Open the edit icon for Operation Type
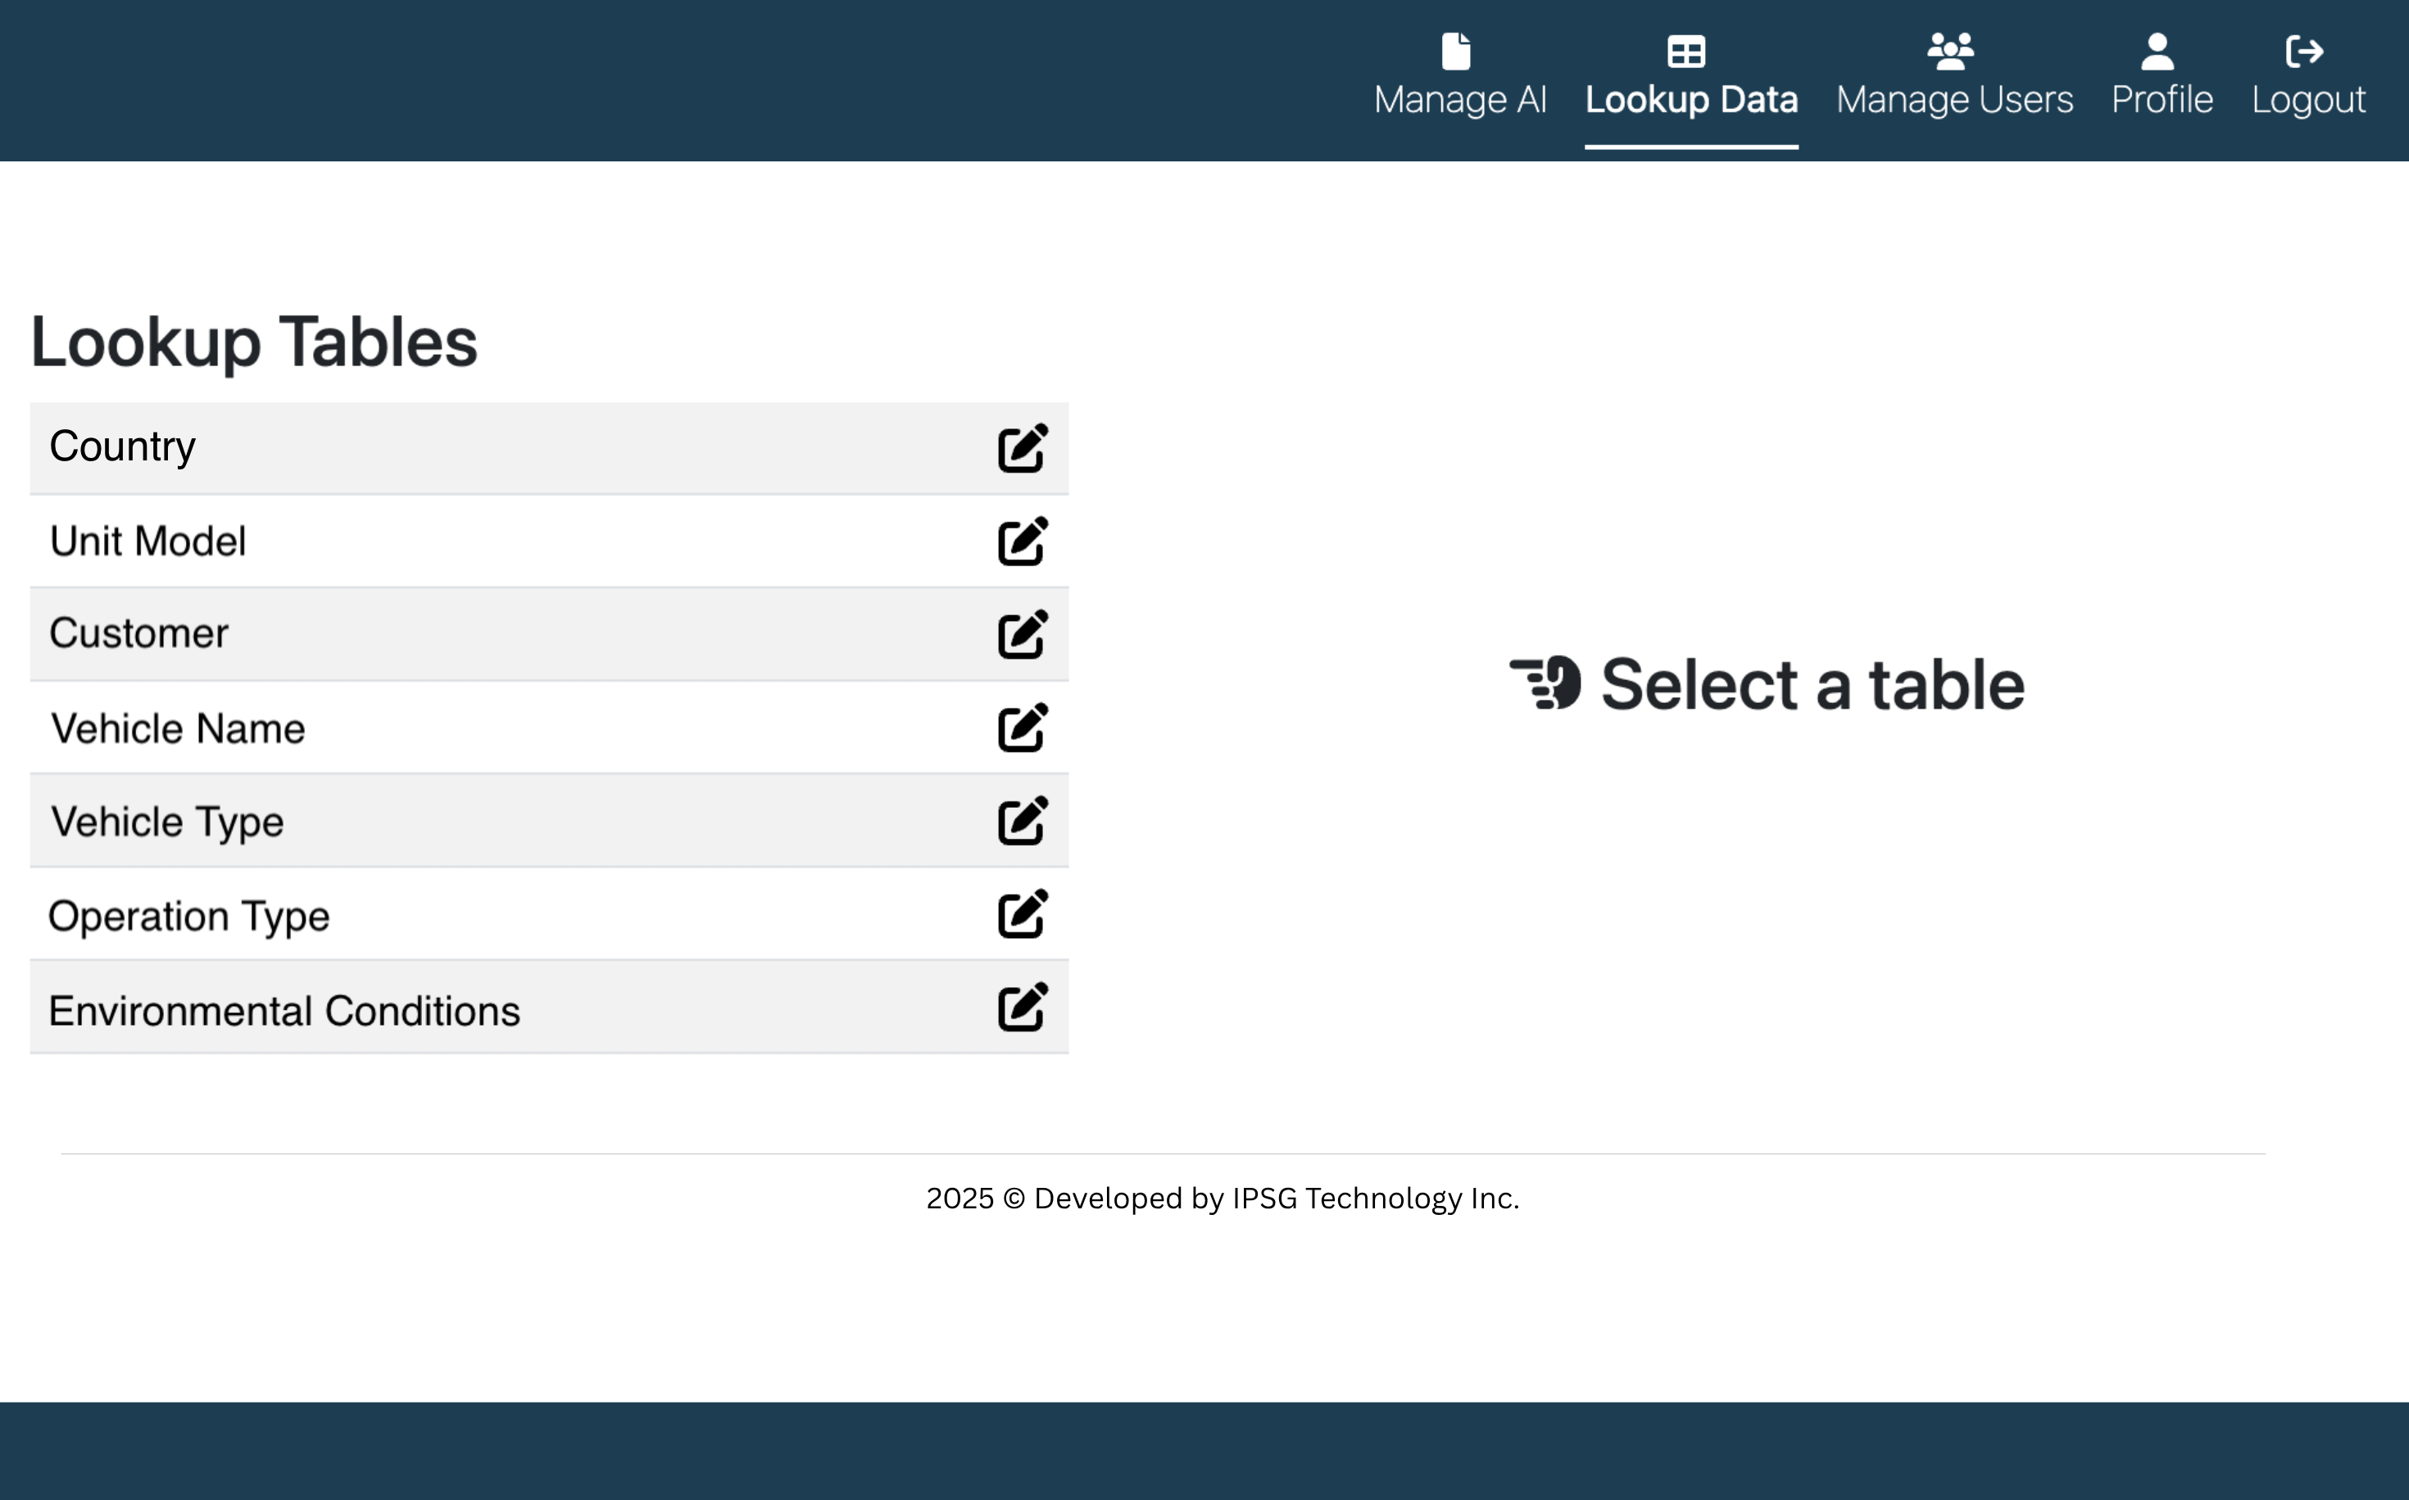 (x=1022, y=913)
